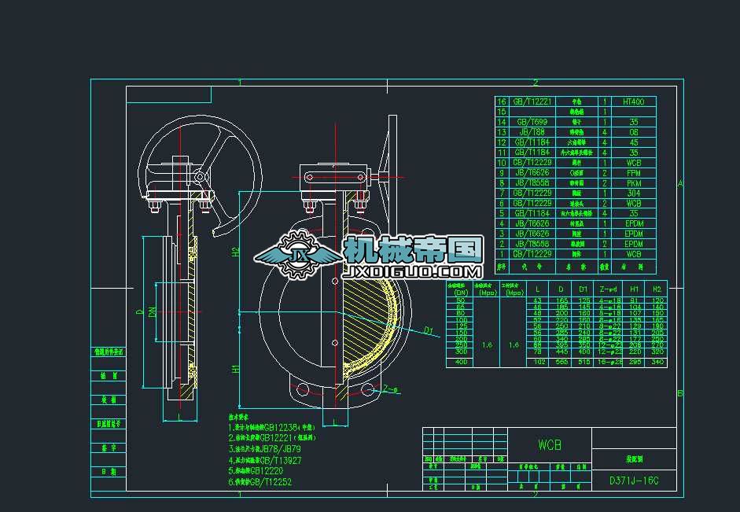
Task: Click value 515 in the DN 400 row
Action: pos(584,362)
